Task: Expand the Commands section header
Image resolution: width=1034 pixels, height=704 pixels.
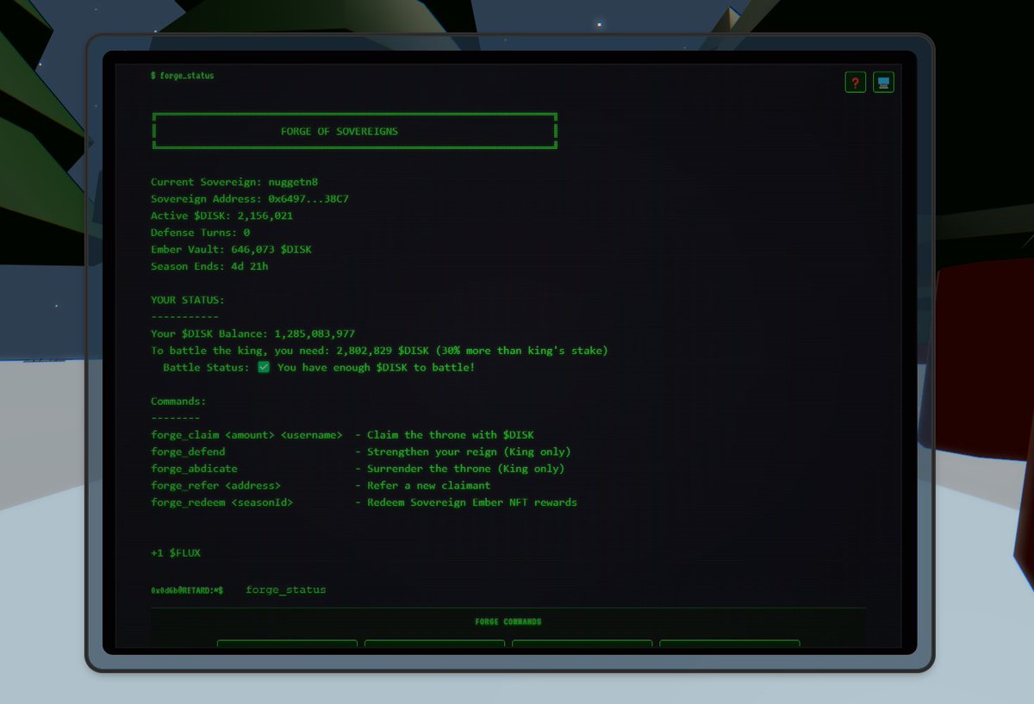Action: click(178, 401)
